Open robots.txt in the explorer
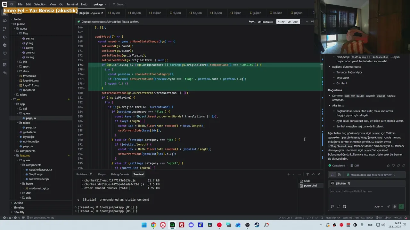 (29, 90)
